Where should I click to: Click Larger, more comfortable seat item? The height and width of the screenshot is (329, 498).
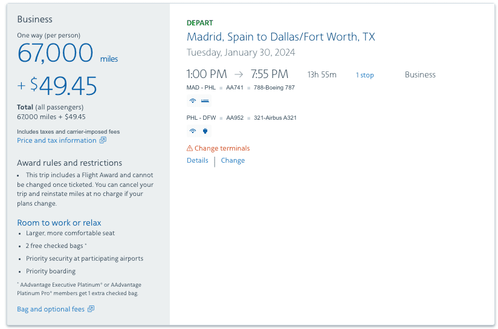70,233
